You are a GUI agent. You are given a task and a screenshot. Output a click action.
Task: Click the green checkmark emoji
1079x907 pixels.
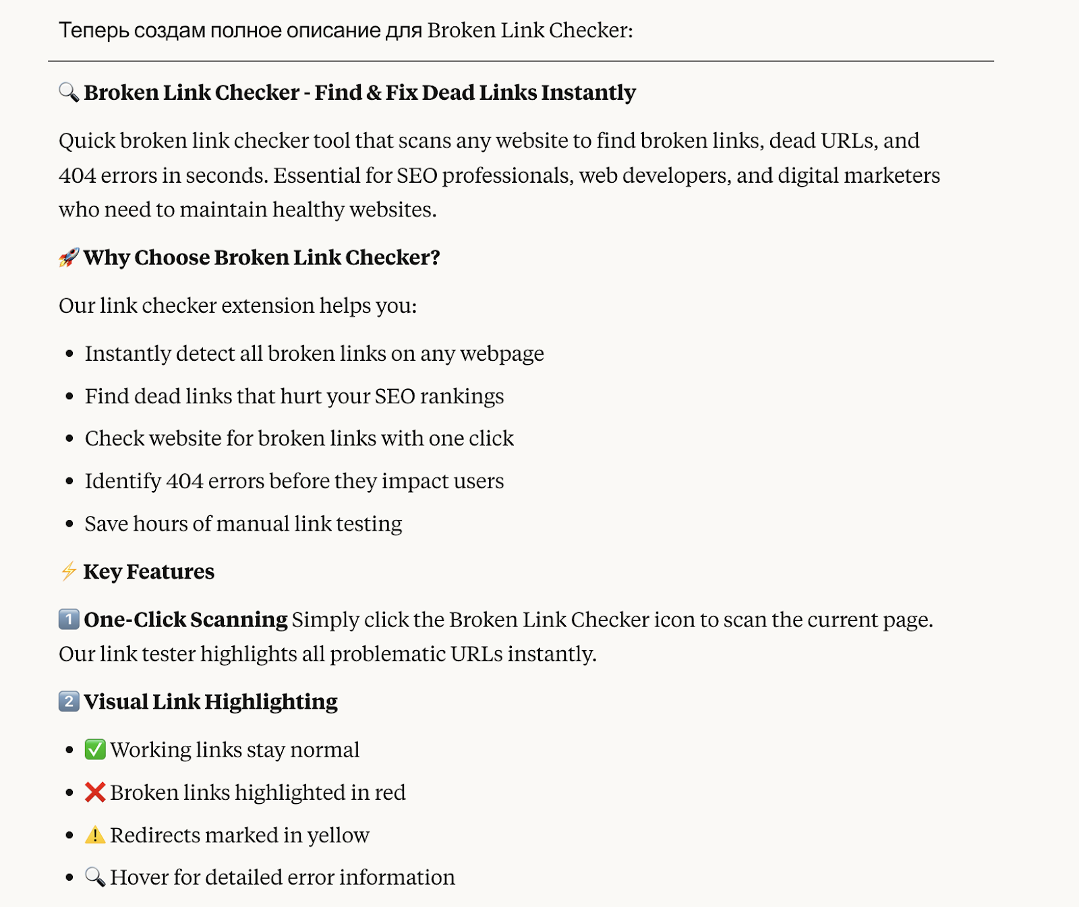pyautogui.click(x=95, y=749)
